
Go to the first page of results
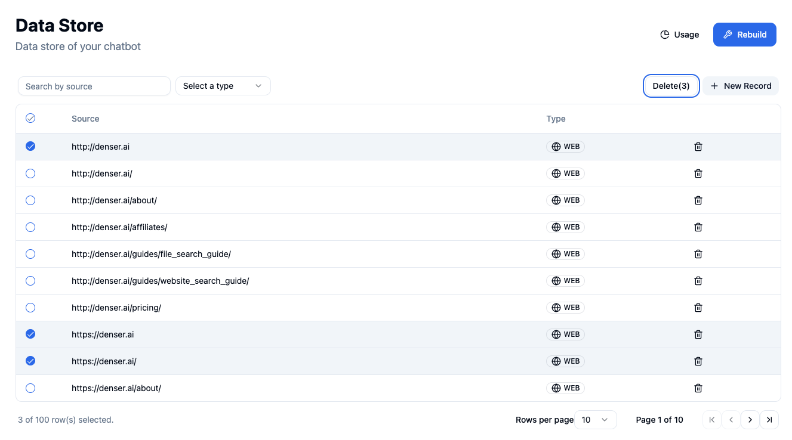(x=712, y=420)
